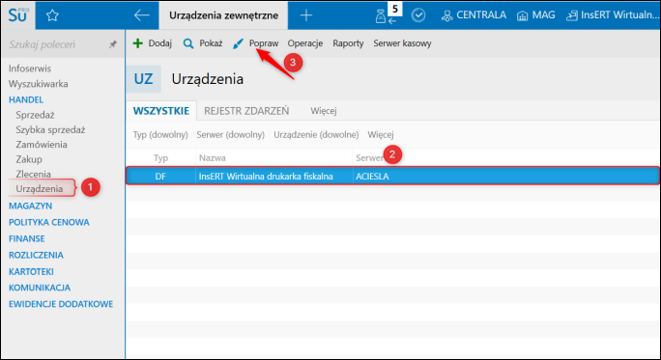Switch to the WSZYSTKIE tab
This screenshot has height=360, width=661.
[x=161, y=111]
